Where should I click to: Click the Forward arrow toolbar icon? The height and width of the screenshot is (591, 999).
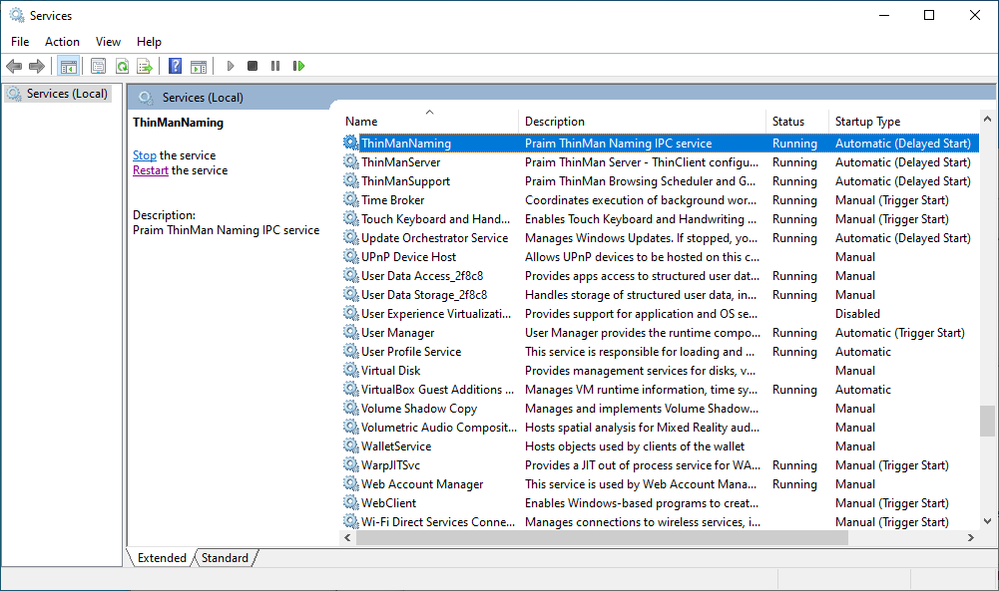pyautogui.click(x=37, y=66)
